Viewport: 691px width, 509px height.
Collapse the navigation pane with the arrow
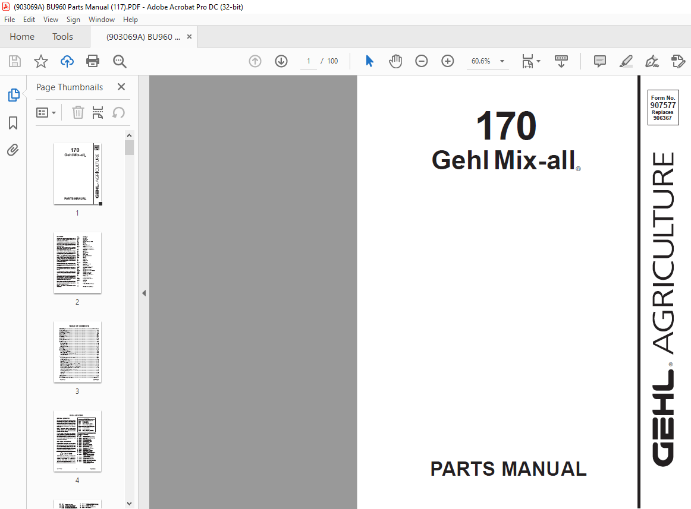pos(144,293)
